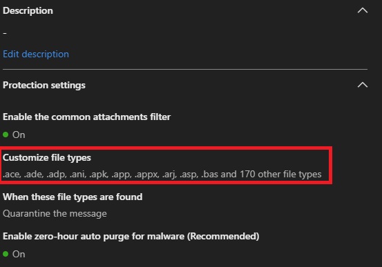
Task: Click the file types list starting with .ace
Action: pyautogui.click(x=162, y=175)
